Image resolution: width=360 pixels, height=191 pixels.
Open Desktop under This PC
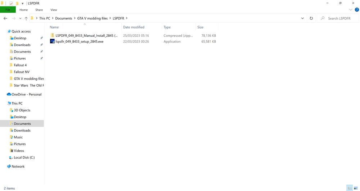point(20,117)
